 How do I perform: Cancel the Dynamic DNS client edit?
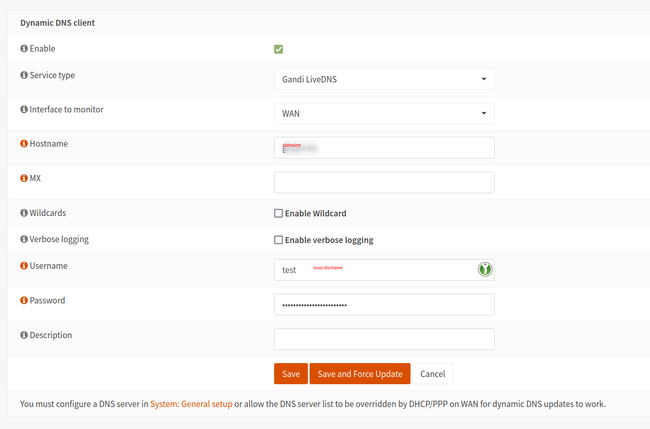pyautogui.click(x=432, y=374)
